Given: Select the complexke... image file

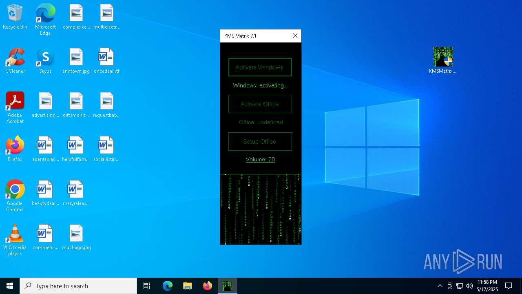Looking at the screenshot, I should pos(76,17).
